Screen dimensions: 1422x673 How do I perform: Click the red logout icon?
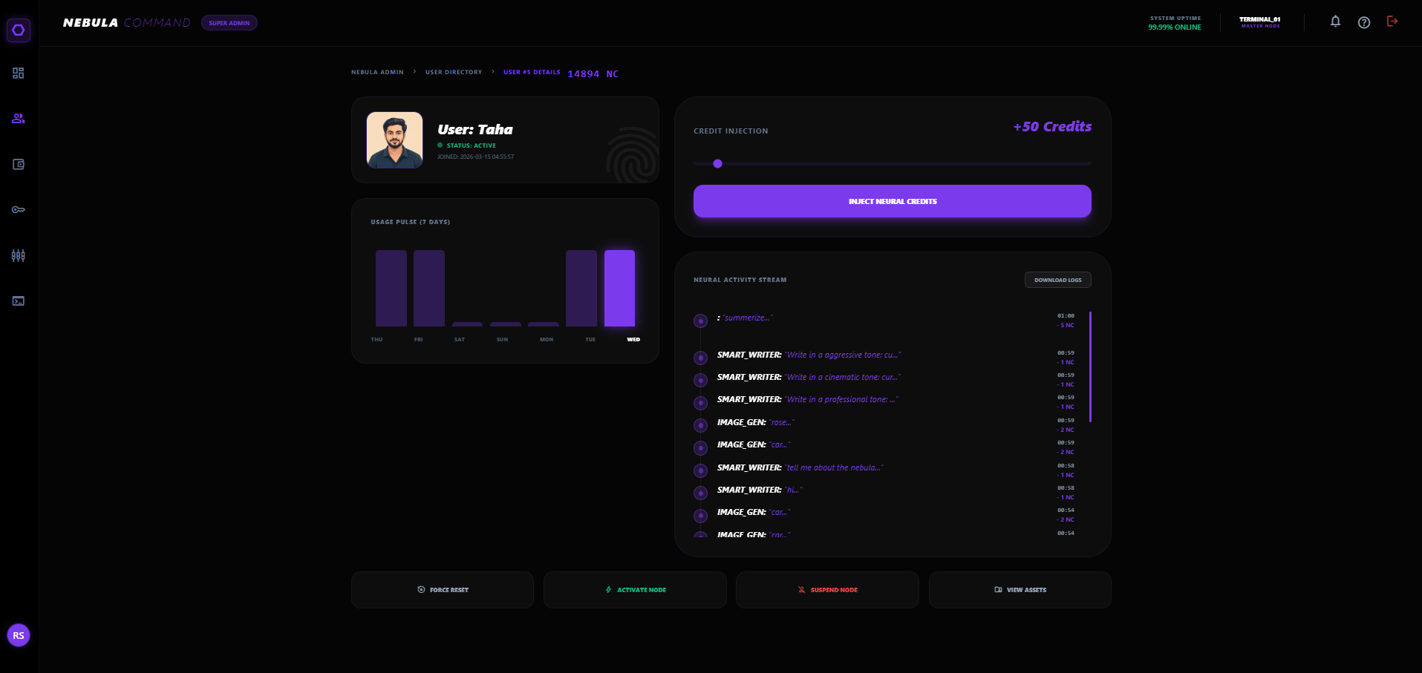tap(1392, 22)
